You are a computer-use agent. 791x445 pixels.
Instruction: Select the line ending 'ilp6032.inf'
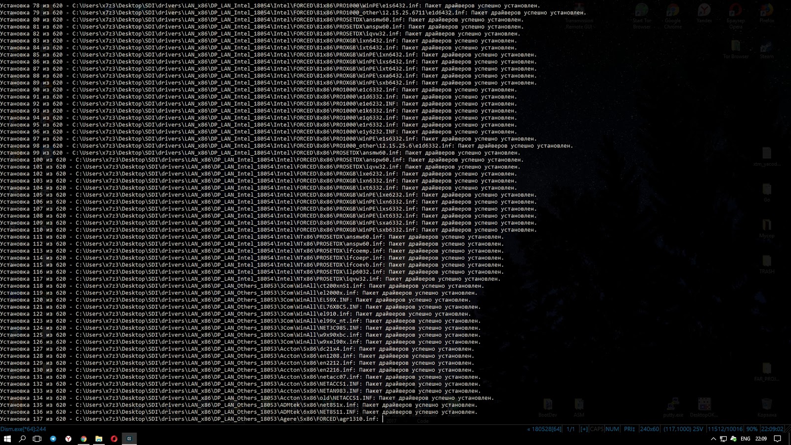click(x=252, y=272)
